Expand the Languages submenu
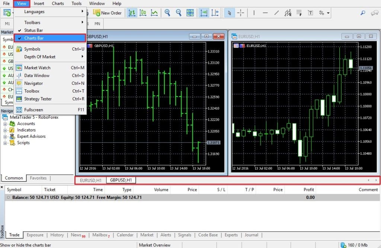 pos(50,12)
